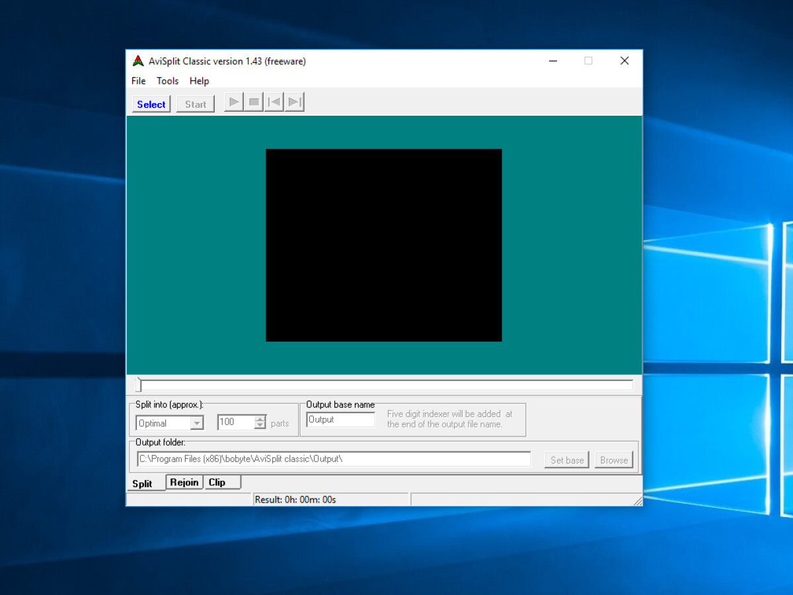This screenshot has width=793, height=595.
Task: Click the video seek slider thumb
Action: click(x=139, y=385)
